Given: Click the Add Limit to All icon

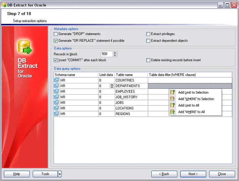Looking at the screenshot, I should point(173,105).
